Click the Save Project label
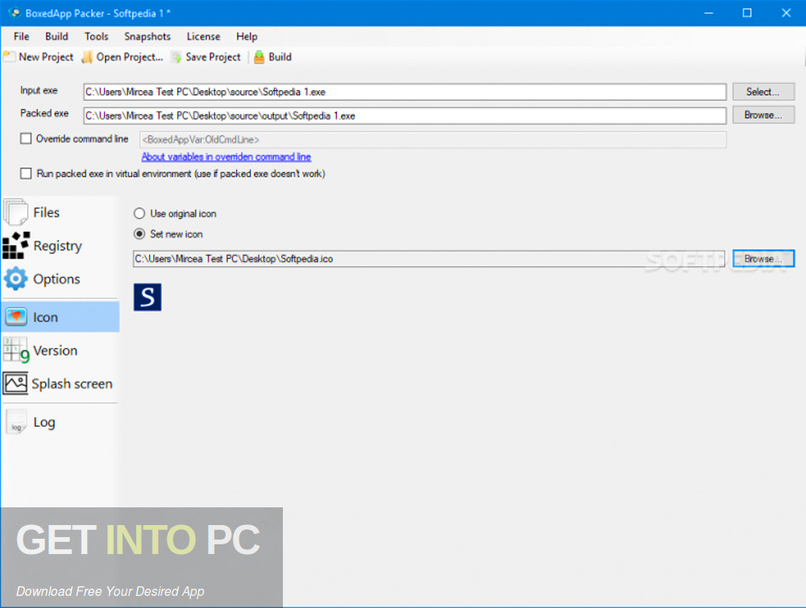Screen dimensions: 806x608 pyautogui.click(x=213, y=57)
